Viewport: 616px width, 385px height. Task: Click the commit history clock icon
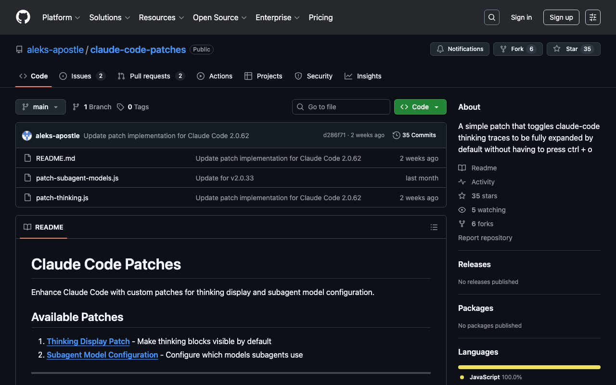(396, 135)
